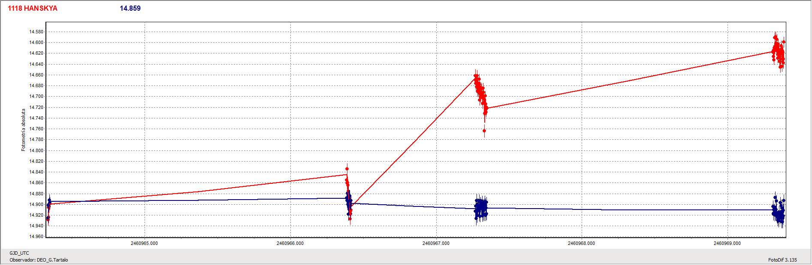Click the blue data cluster at far right

tap(779, 212)
